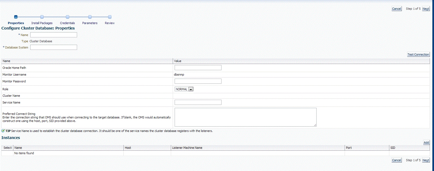Screen dimensions: 434x171
Task: Click the 'Monitor Username' row label
Action: [14, 75]
